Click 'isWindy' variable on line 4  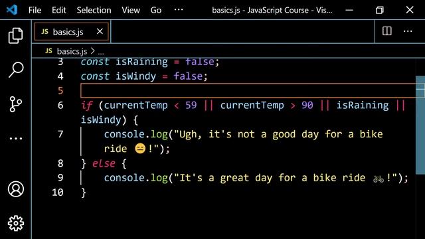click(x=135, y=76)
